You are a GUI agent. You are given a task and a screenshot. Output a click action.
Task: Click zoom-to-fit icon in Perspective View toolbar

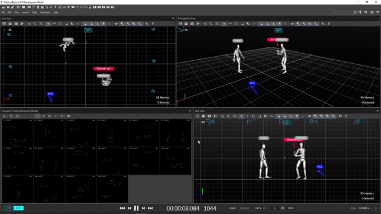coord(217,24)
